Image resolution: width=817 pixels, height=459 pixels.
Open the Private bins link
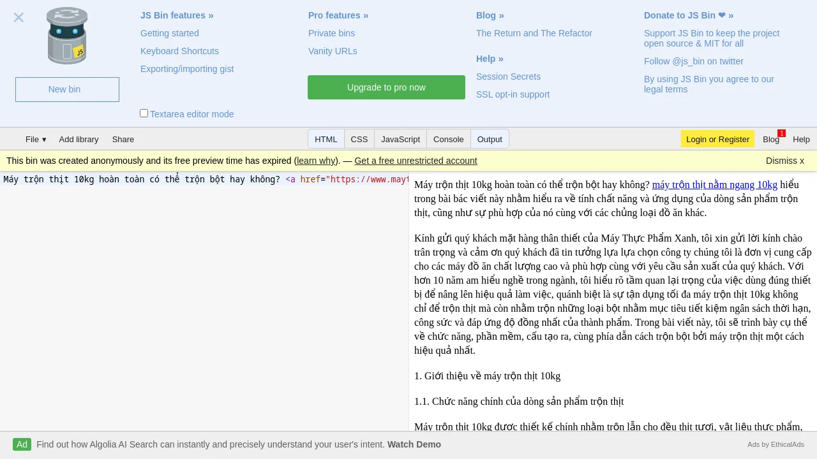click(x=331, y=33)
